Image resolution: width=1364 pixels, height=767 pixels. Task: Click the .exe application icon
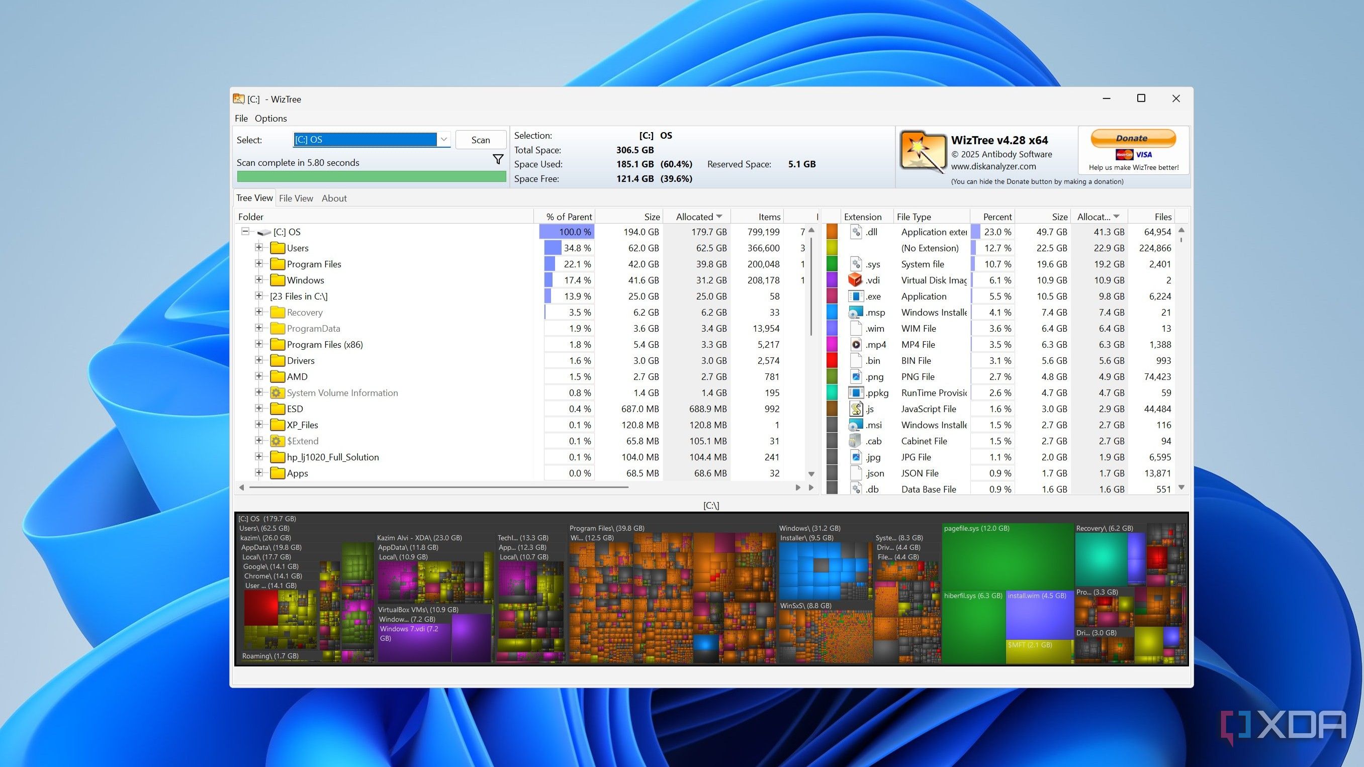point(856,297)
